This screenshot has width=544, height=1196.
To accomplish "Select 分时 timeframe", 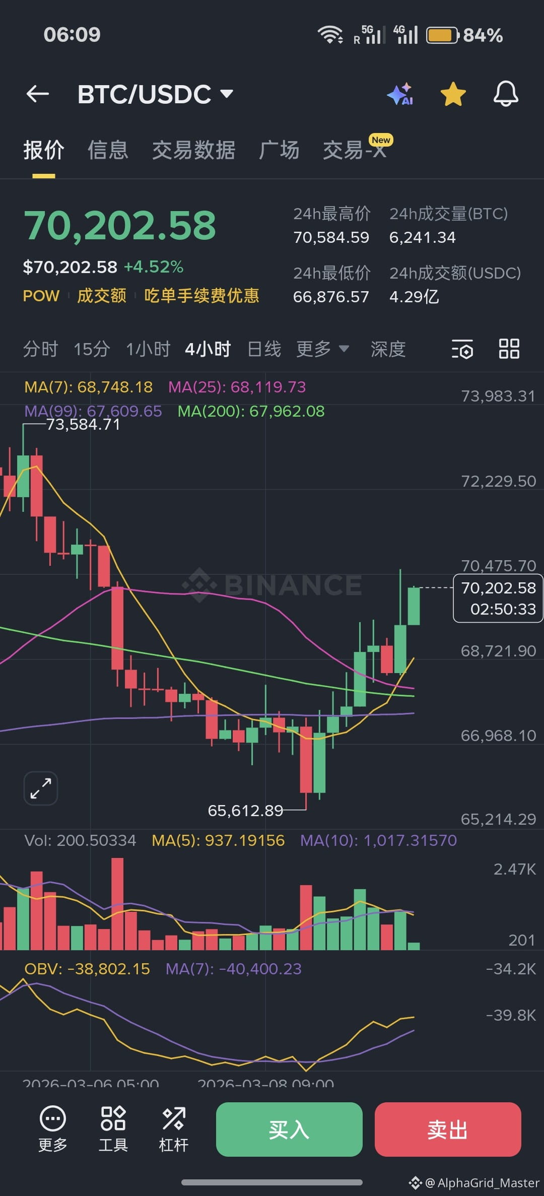I will point(41,349).
